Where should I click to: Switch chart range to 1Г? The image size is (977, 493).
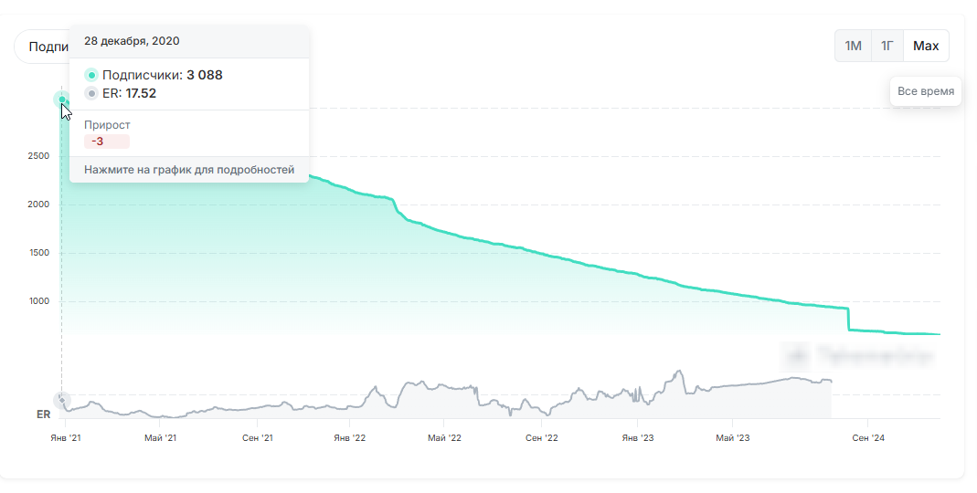point(887,46)
